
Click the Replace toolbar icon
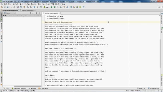tap(31, 7)
